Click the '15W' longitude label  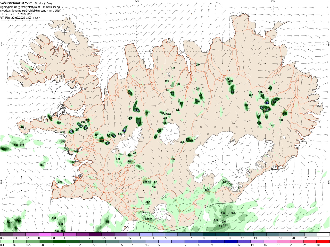pos(273,1)
